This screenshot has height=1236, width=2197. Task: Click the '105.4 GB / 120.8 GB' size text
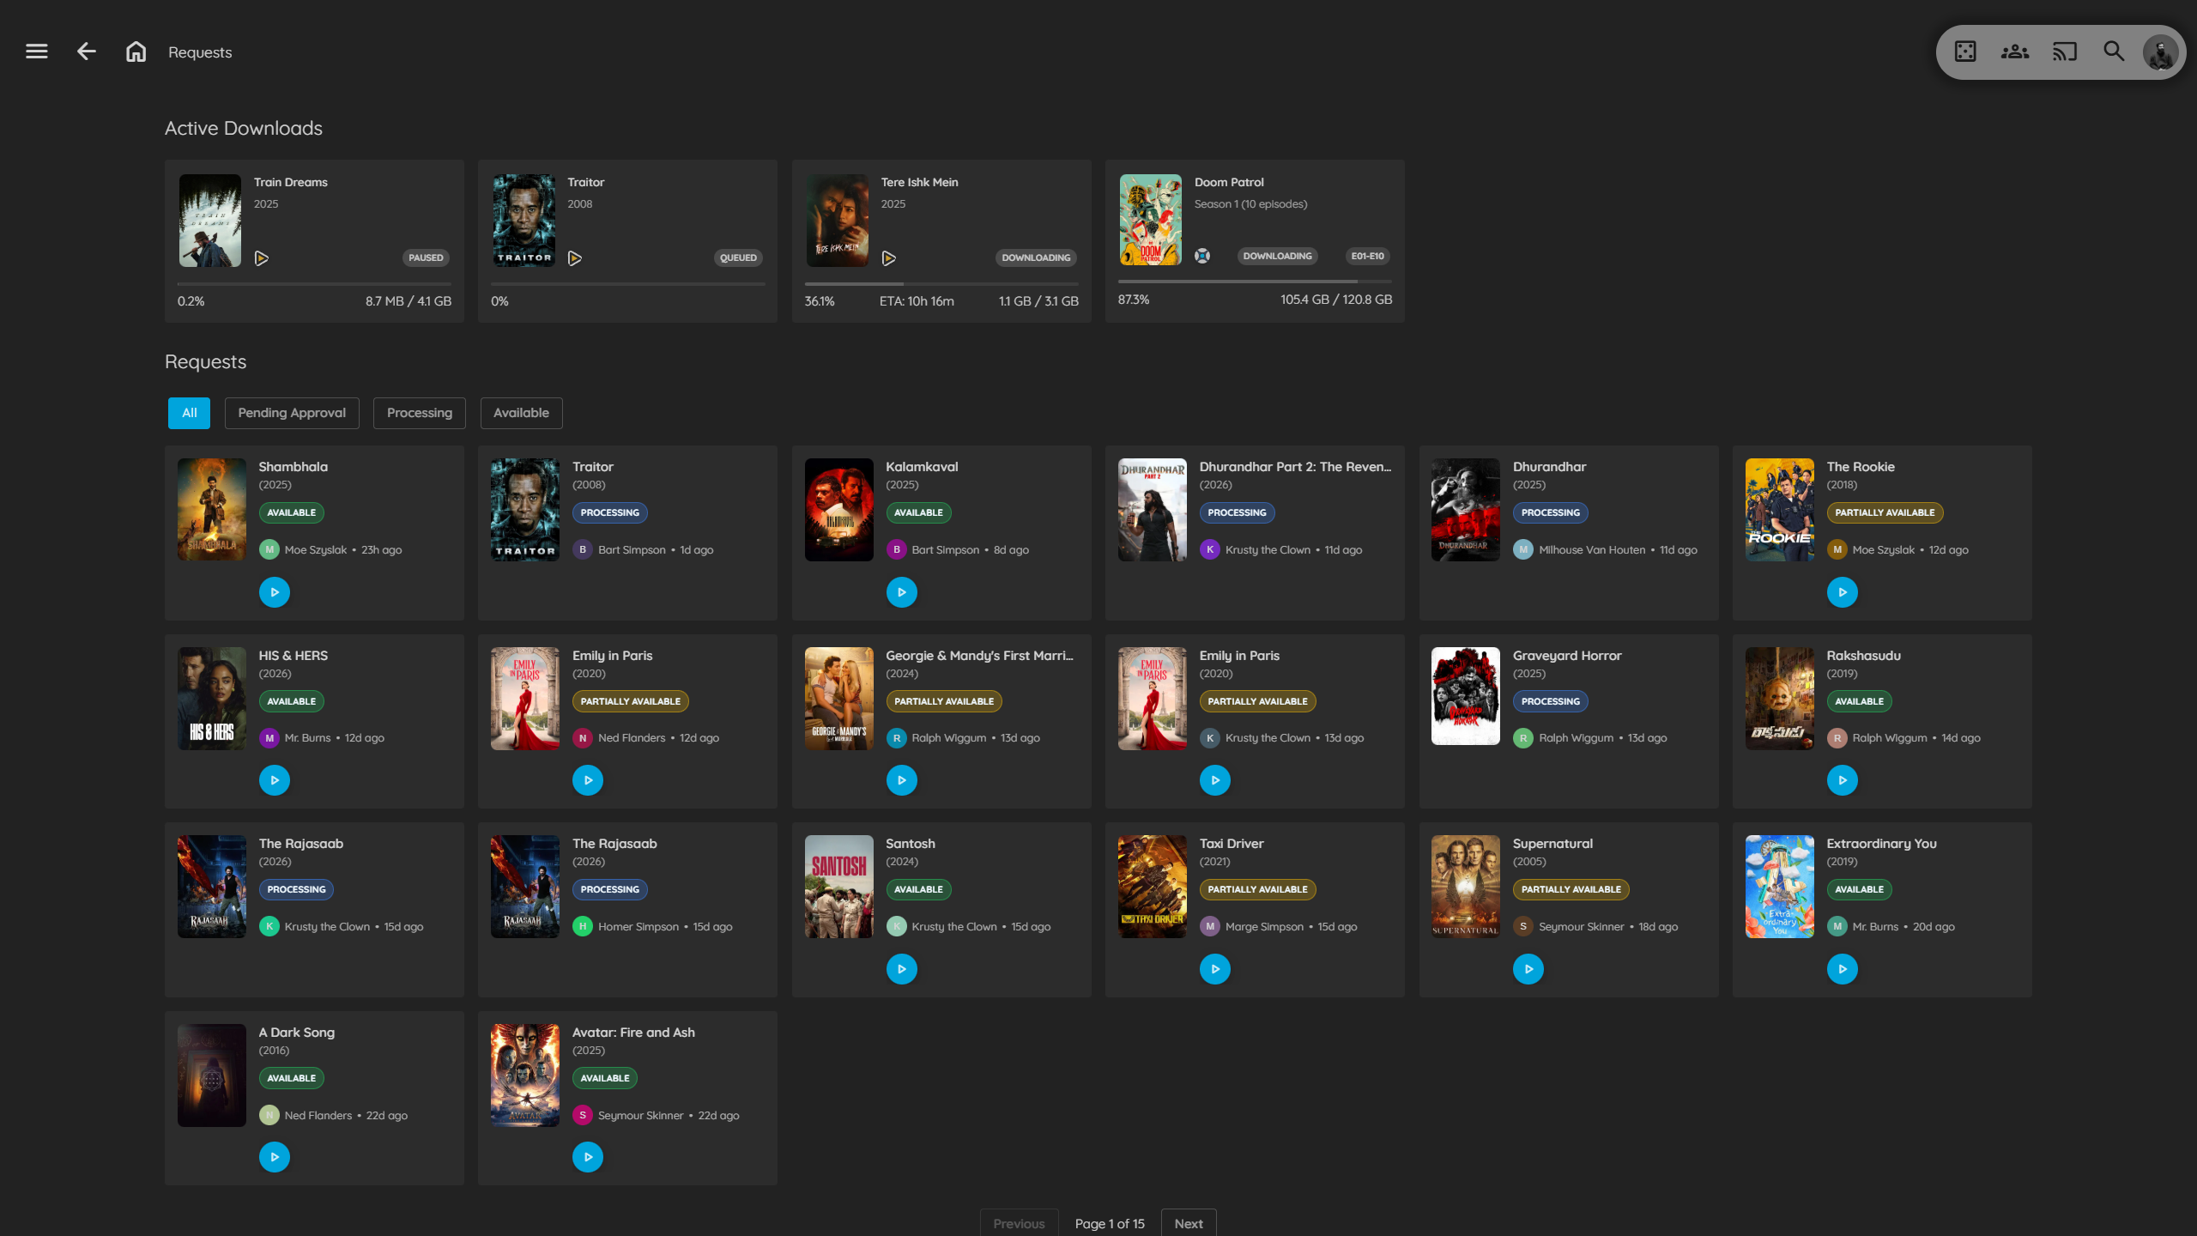[x=1336, y=300]
